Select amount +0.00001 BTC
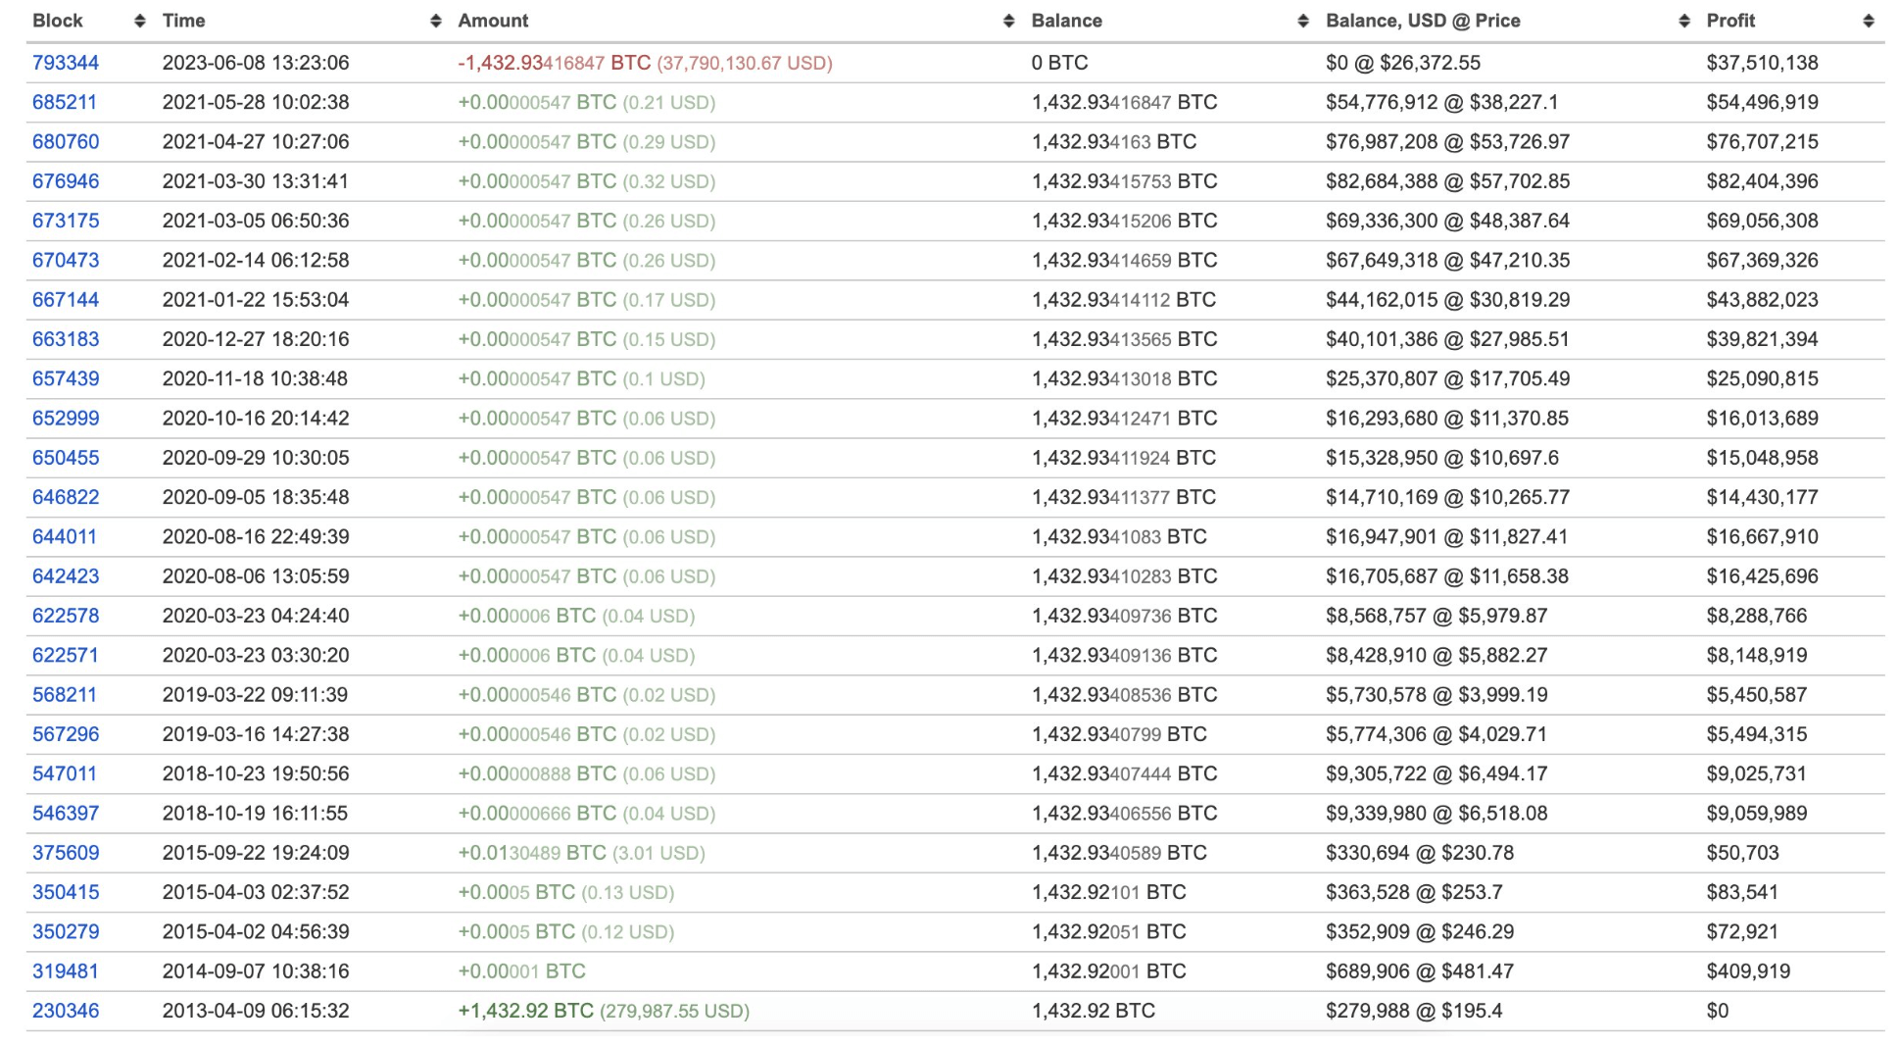 coord(522,971)
